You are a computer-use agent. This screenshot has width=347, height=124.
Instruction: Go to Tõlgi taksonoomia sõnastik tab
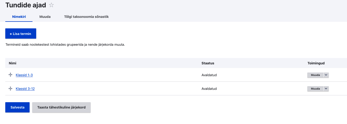pyautogui.click(x=86, y=17)
